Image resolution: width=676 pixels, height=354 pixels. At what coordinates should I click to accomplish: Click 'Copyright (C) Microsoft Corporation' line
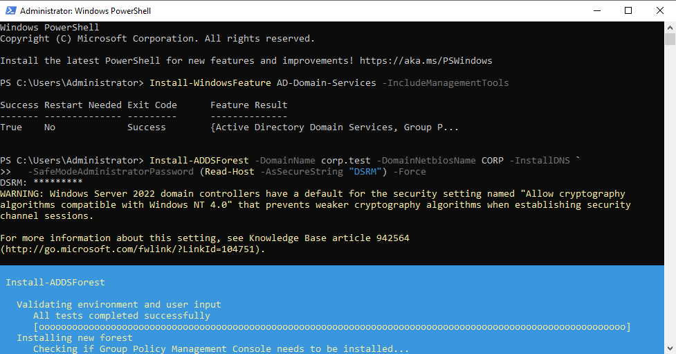tap(157, 39)
